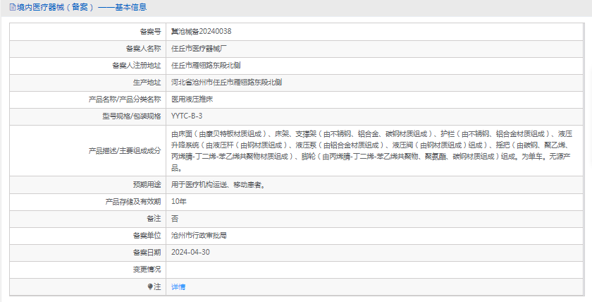Click the 产品名称/产品分类名称 label
Image resolution: width=592 pixels, height=302 pixels.
pos(125,99)
